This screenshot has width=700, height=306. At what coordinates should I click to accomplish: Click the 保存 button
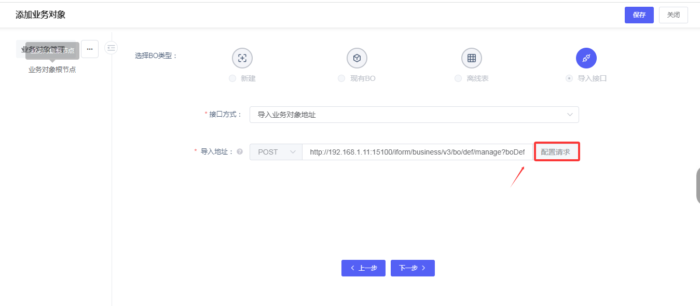tap(639, 15)
